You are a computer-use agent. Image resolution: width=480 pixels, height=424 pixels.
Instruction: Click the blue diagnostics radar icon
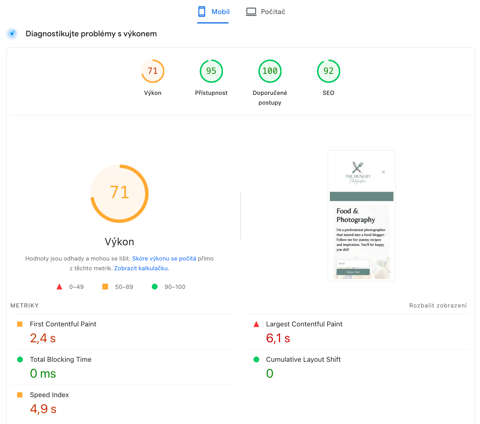[12, 34]
